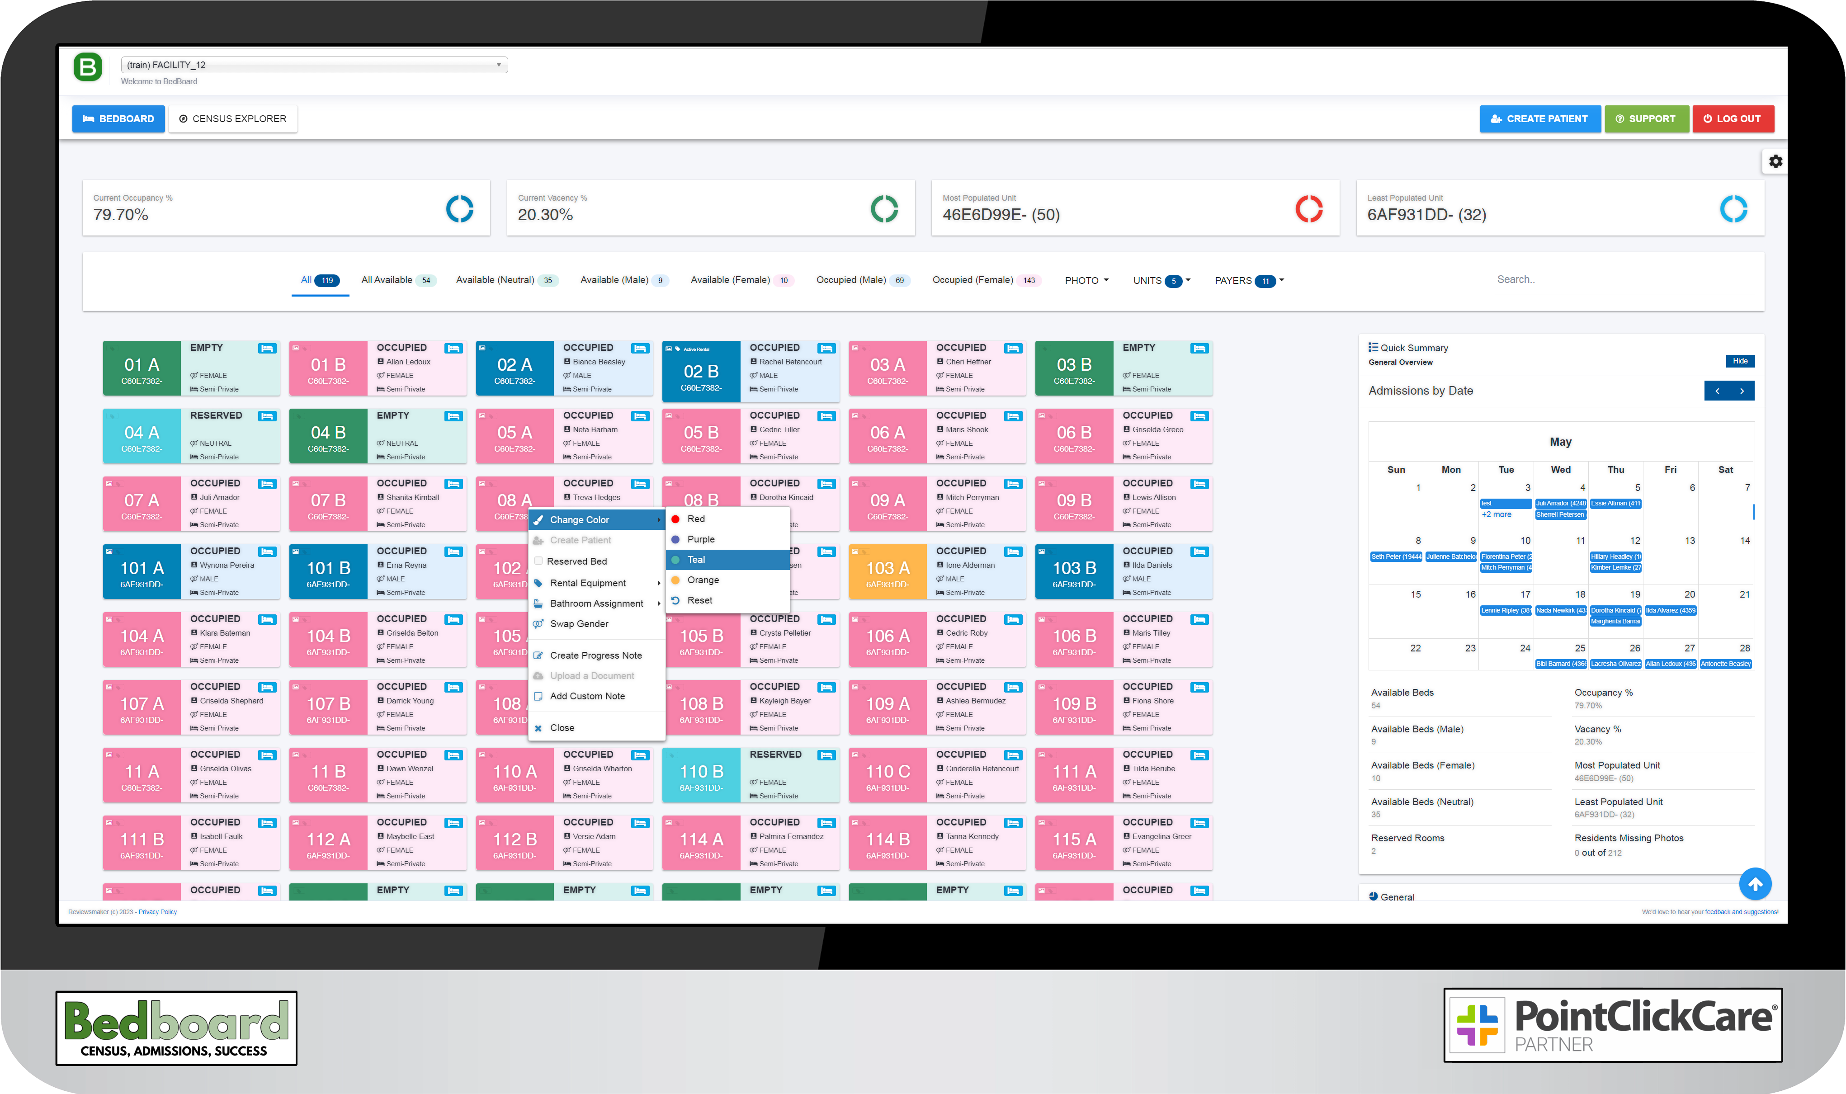Select the All Available tab
Viewport: 1846px width, 1094px height.
click(398, 280)
